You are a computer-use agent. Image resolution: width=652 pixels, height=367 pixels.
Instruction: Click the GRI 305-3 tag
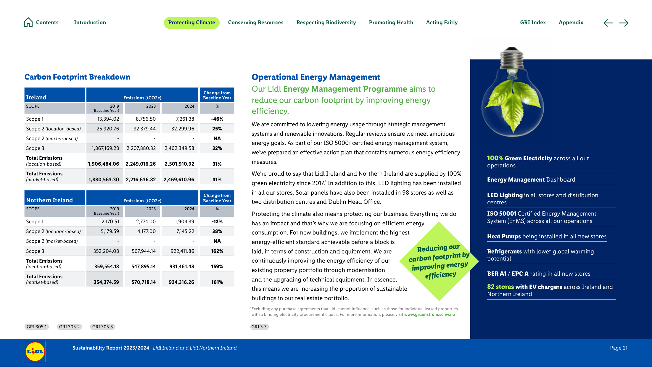click(x=102, y=327)
